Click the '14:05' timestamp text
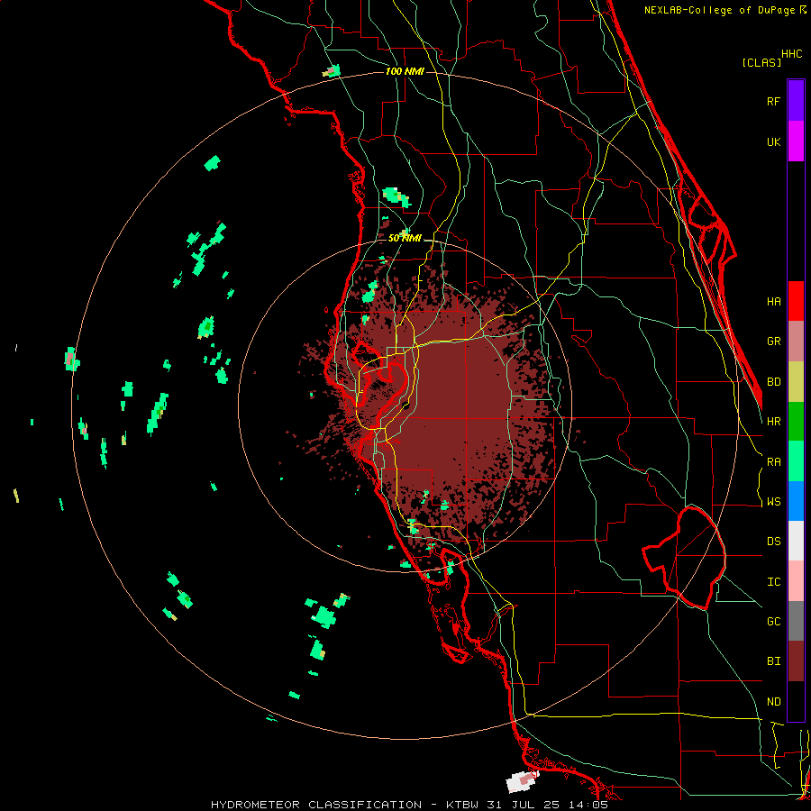Screen dimensions: 811x811 tap(588, 805)
